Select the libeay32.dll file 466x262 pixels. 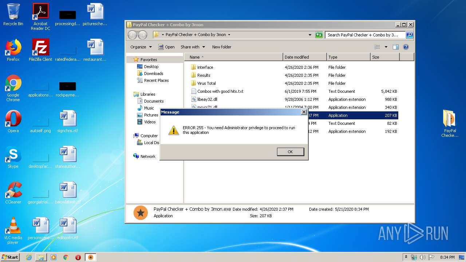pyautogui.click(x=204, y=99)
